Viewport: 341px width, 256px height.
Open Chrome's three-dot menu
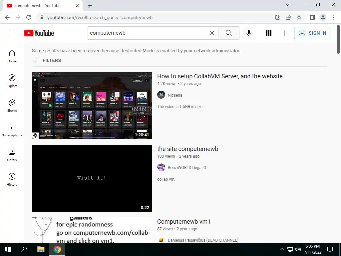[334, 17]
